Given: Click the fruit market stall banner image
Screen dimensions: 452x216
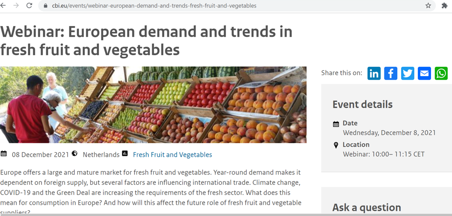Looking at the screenshot, I should (x=153, y=105).
